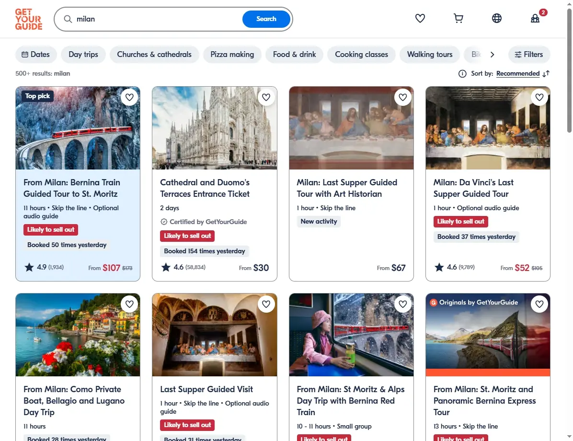Open language and currency globe

coord(497,18)
